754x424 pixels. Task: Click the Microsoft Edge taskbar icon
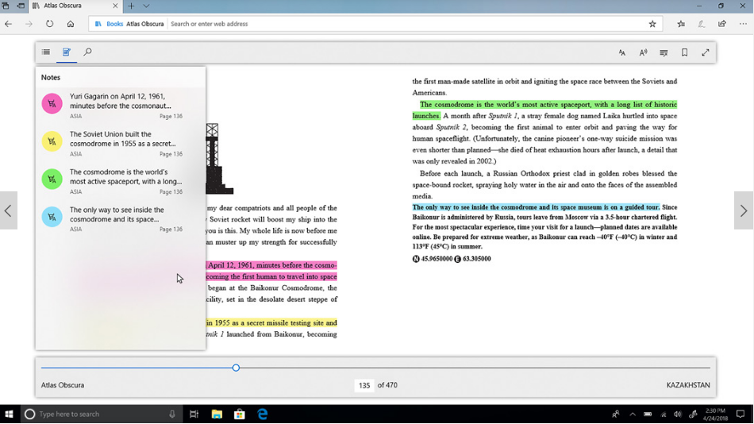[263, 414]
